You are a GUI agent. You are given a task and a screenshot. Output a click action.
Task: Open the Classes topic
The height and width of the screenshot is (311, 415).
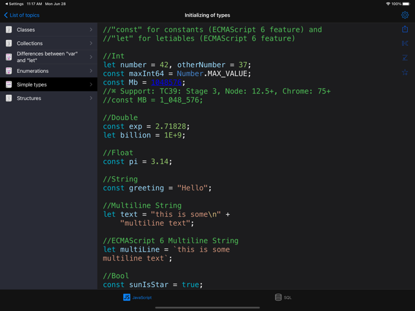tap(48, 30)
